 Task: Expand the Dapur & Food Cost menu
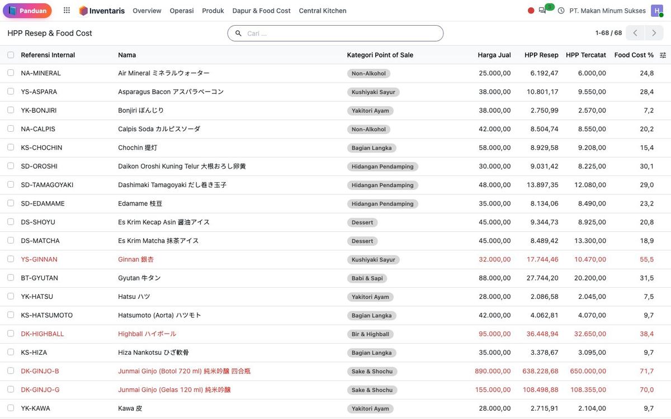pos(261,11)
